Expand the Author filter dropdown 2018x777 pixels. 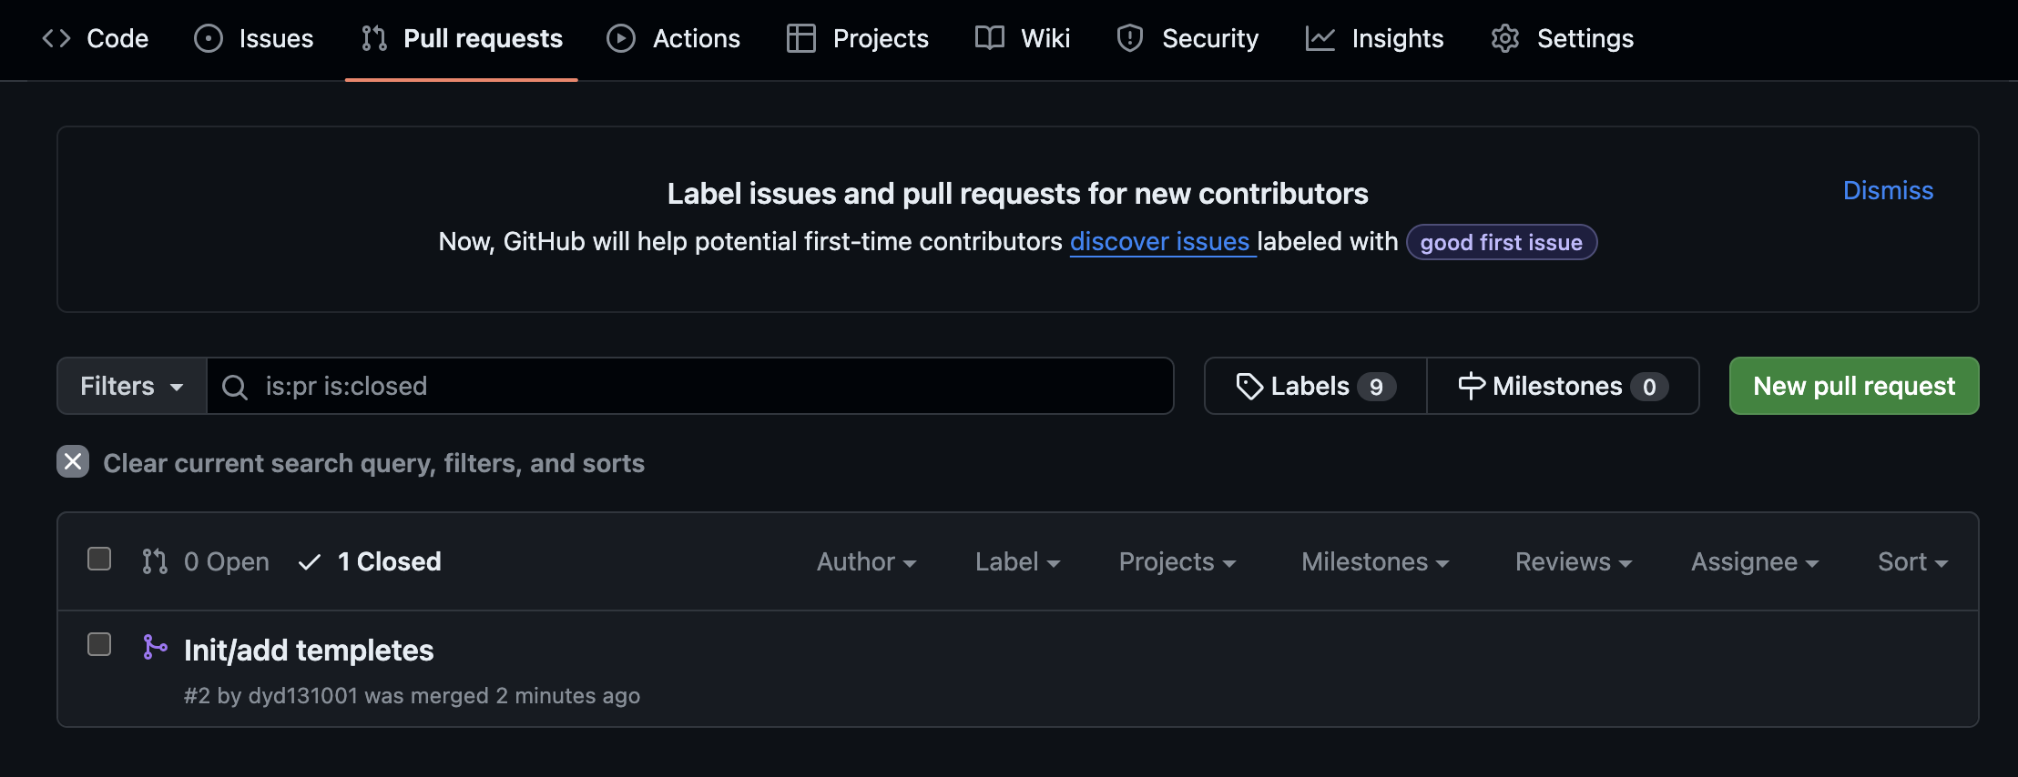point(866,562)
